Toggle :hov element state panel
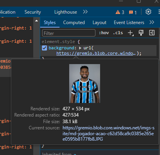Image resolution: width=160 pixels, height=155 pixels. pyautogui.click(x=104, y=33)
